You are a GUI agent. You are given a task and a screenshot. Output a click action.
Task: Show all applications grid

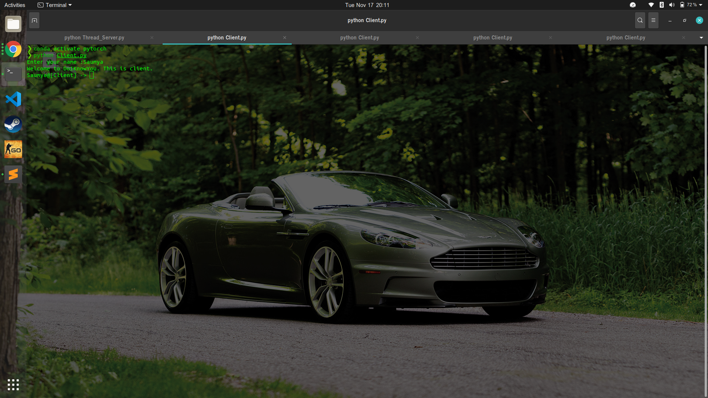click(x=13, y=385)
